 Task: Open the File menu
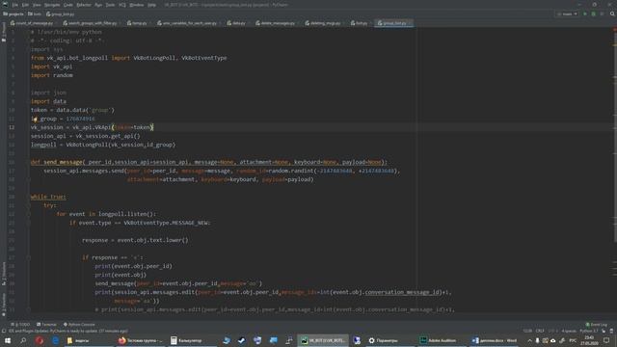(15, 5)
